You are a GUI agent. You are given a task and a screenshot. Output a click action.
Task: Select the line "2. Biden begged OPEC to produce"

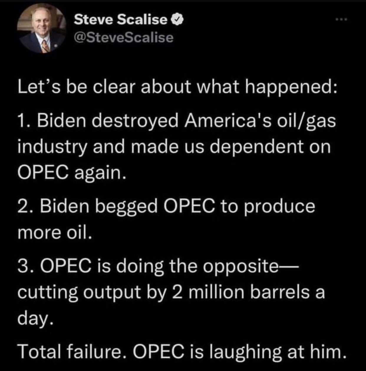166,206
